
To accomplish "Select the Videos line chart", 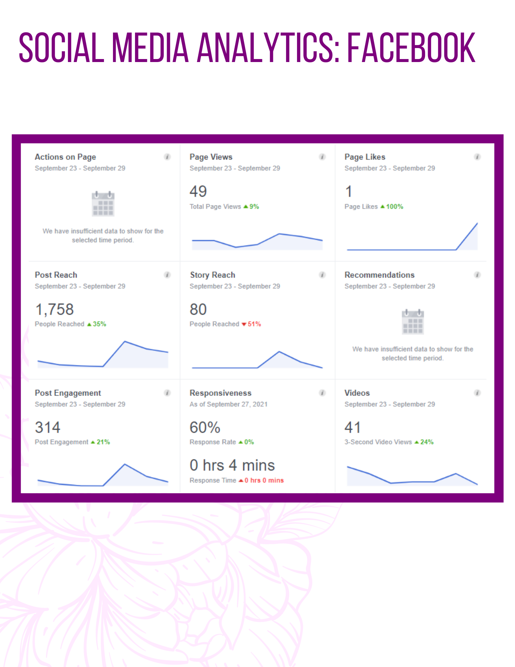I will (x=412, y=476).
